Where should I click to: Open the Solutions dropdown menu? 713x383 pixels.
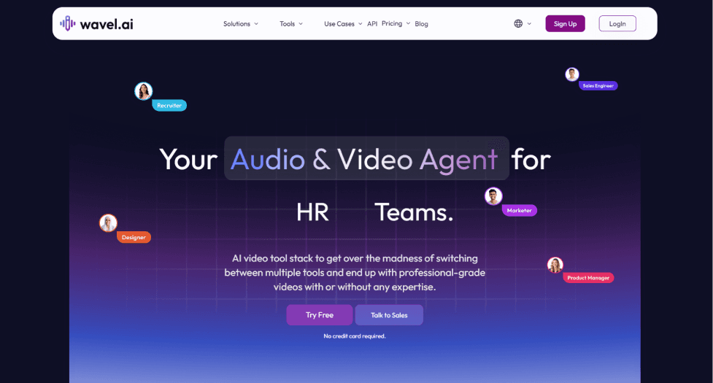(241, 23)
